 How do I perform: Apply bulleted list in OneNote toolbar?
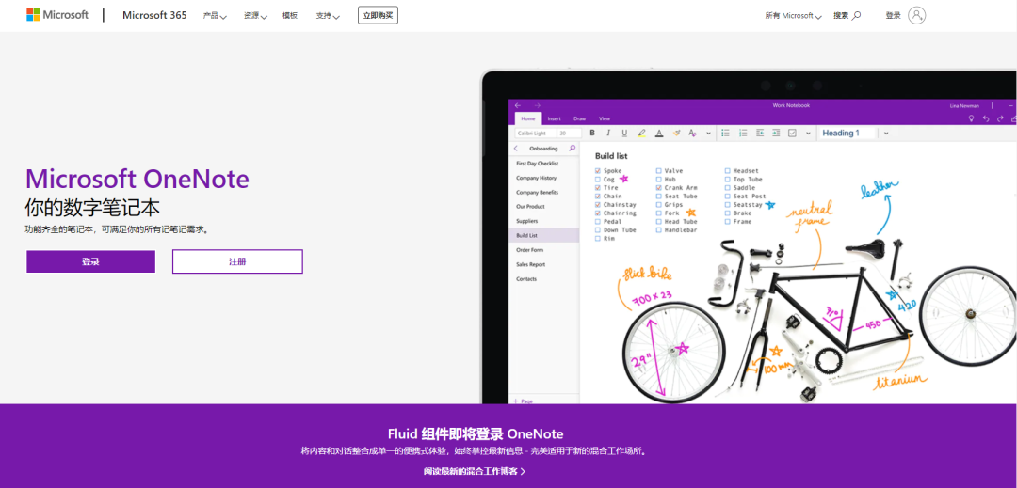726,133
